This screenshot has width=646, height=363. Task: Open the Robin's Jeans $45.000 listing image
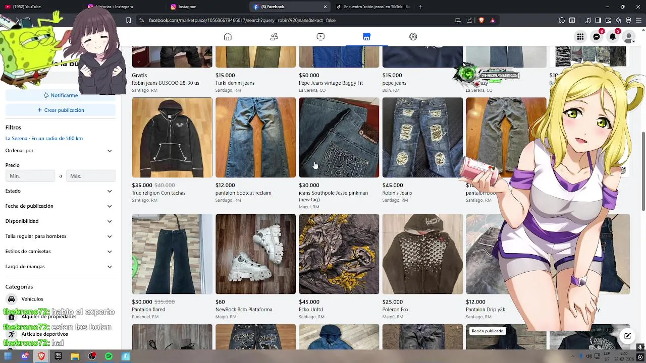click(422, 137)
